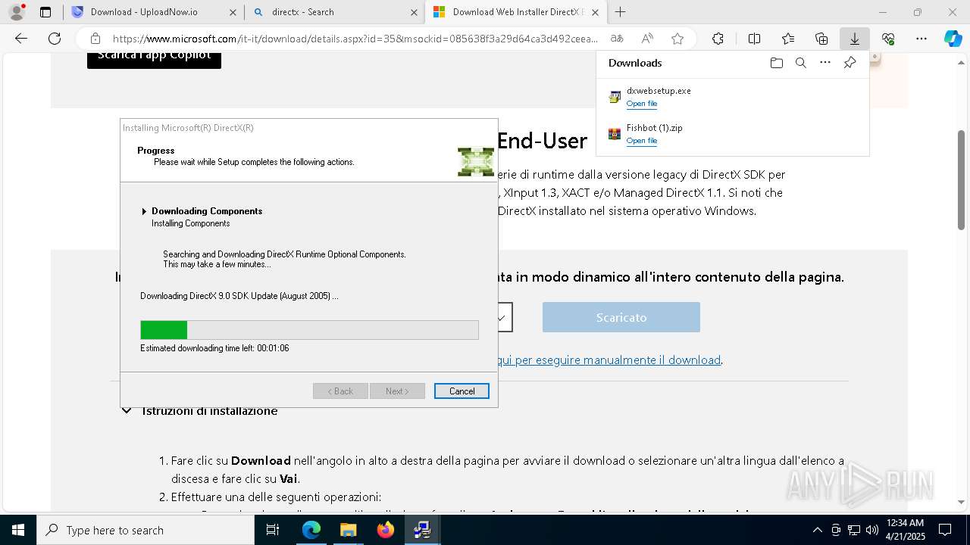Screen dimensions: 970x545
Task: Click the Scaricato button
Action: [x=621, y=317]
